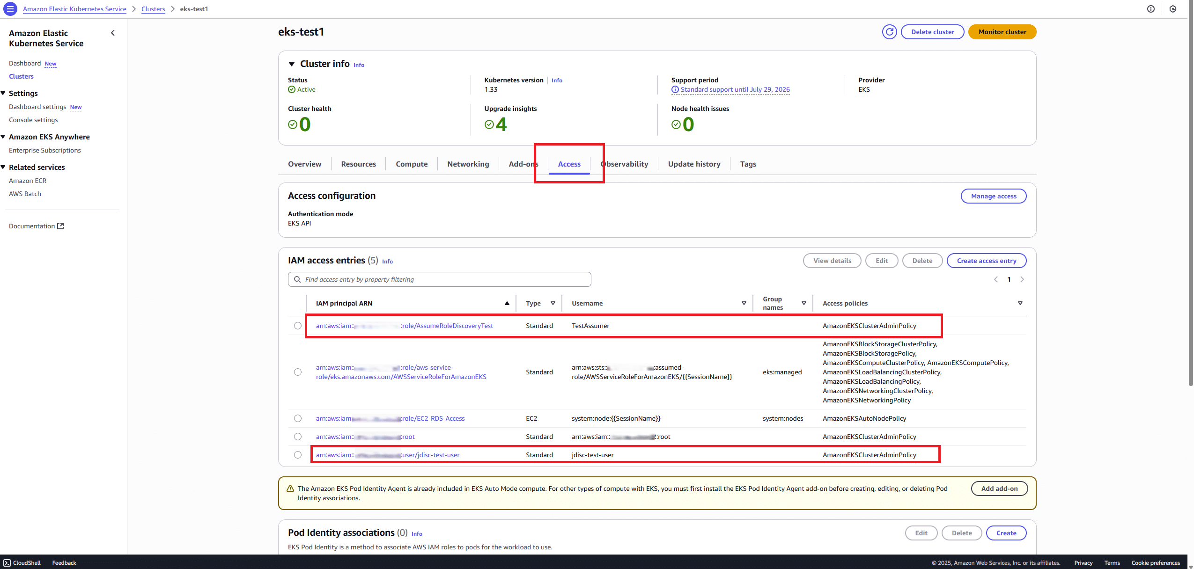The width and height of the screenshot is (1194, 569).
Task: Click the IAM access entries Info icon
Action: (387, 261)
